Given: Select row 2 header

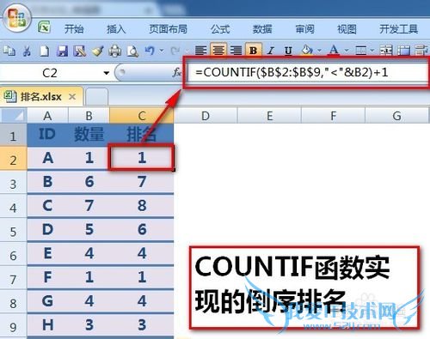Looking at the screenshot, I should point(13,159).
